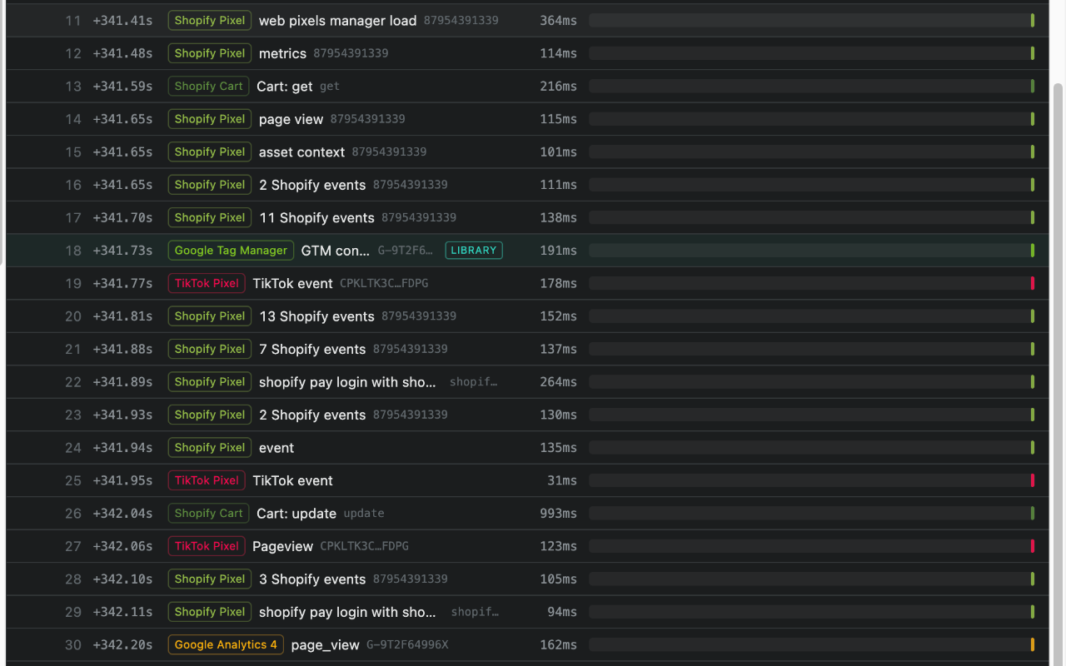1066x666 pixels.
Task: Select the "asset context" event
Action: [x=301, y=152]
